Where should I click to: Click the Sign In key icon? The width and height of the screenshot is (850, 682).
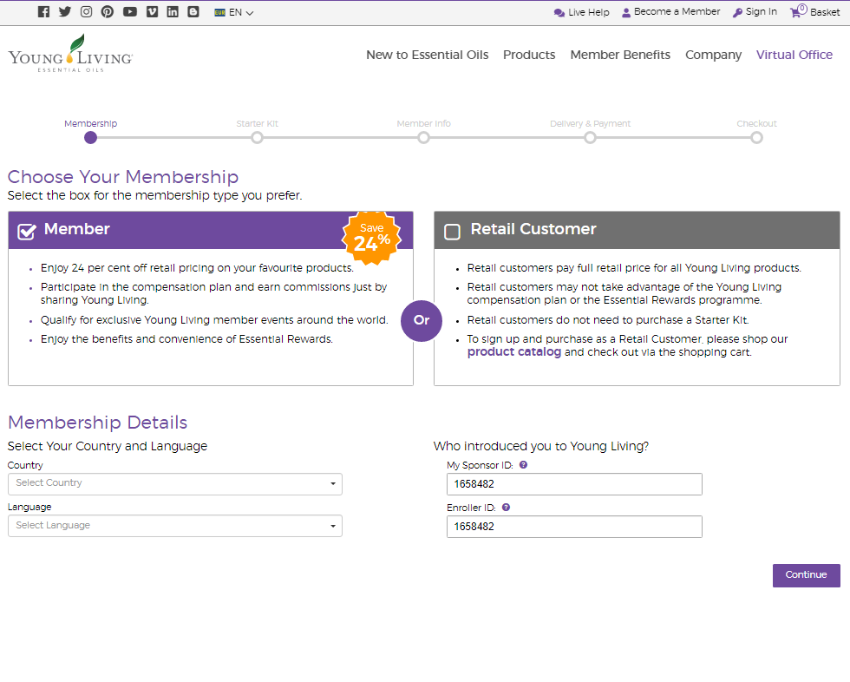pyautogui.click(x=737, y=12)
